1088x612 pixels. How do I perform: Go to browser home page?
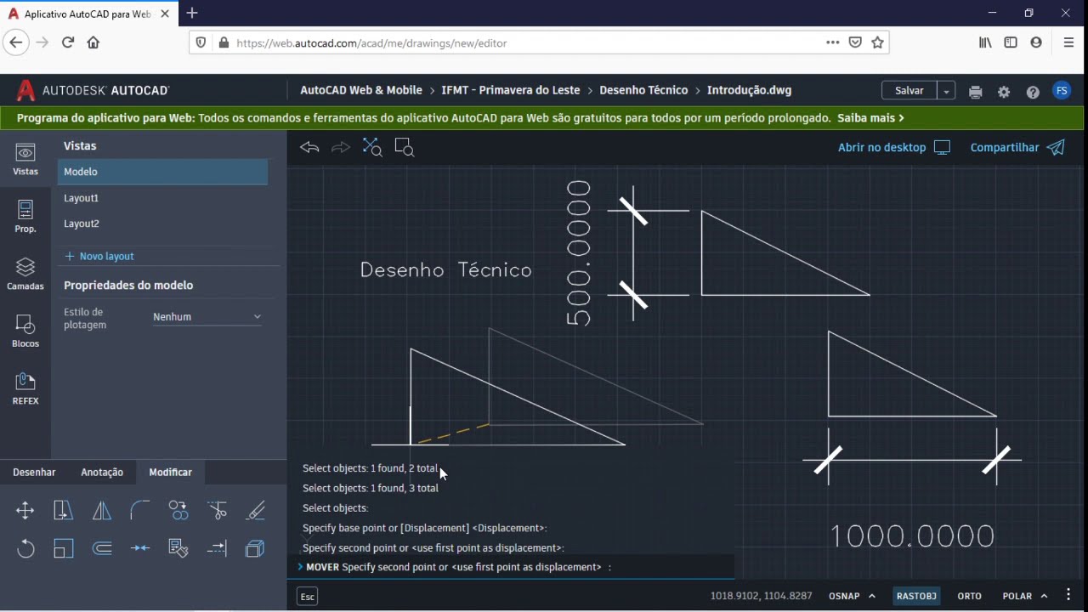[93, 42]
